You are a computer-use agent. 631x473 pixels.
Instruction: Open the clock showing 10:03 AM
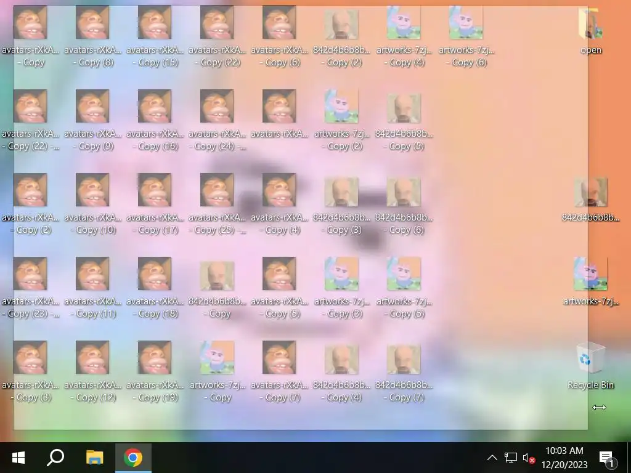pyautogui.click(x=564, y=458)
